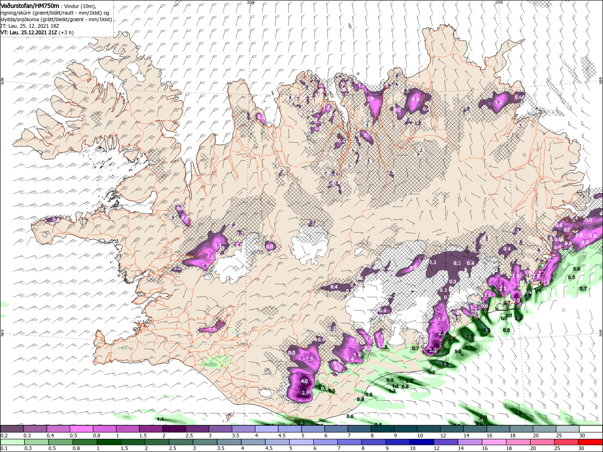Pick the snow scale swatch for 1–1.5
The height and width of the screenshot is (452, 603).
coord(128,429)
